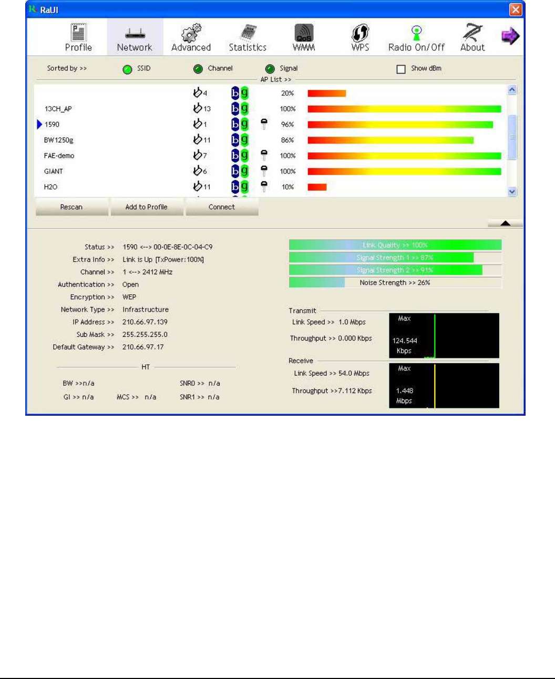Viewport: 555px width, 679px height.
Task: Open the About icon
Action: tap(472, 33)
